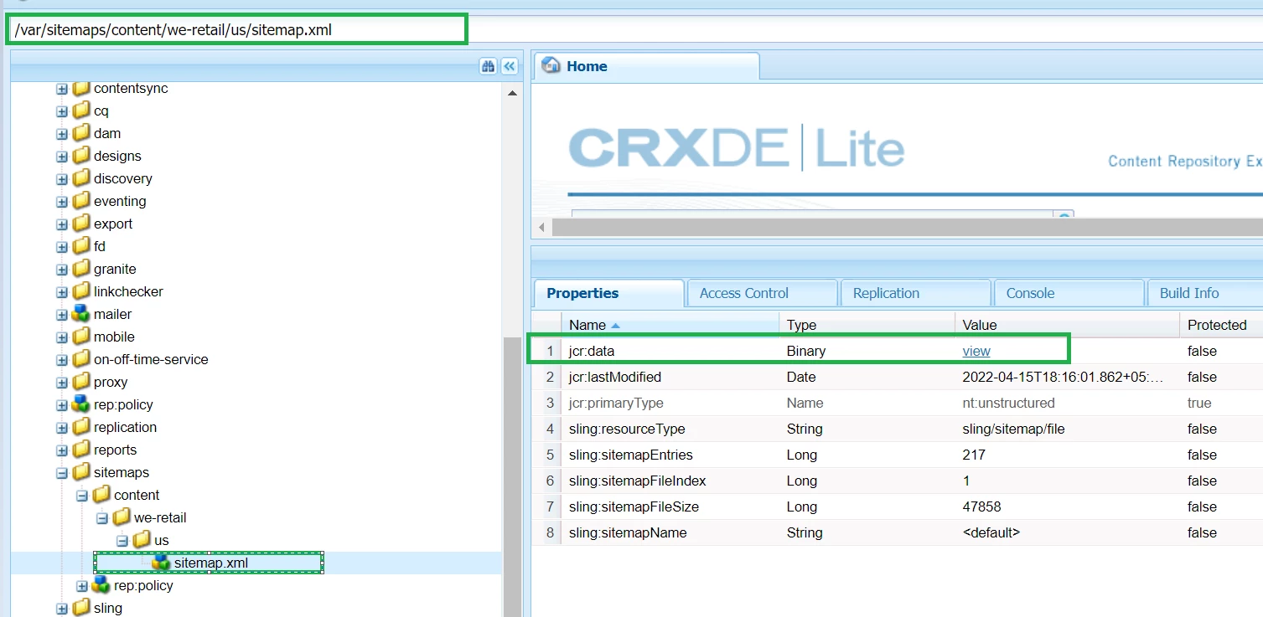
Task: Click the dam folder icon
Action: 80,133
